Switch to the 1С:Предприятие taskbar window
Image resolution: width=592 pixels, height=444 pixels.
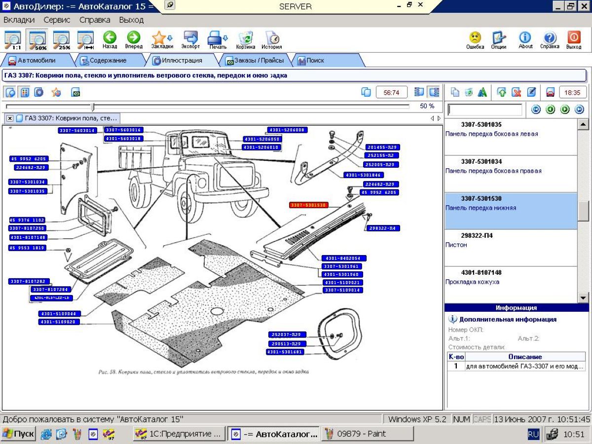(179, 434)
